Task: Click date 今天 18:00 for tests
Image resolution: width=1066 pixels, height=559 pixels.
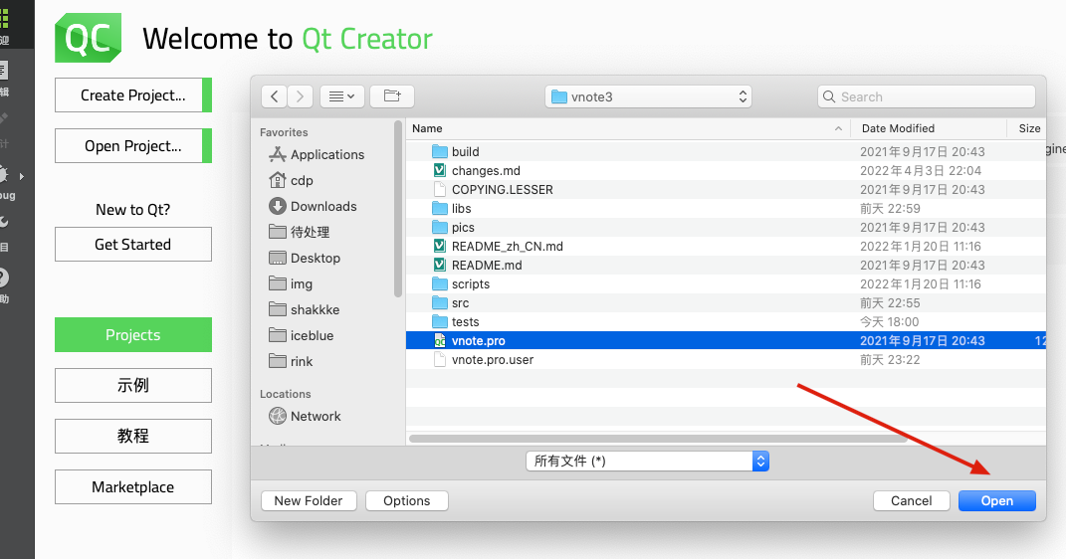Action: 889,322
